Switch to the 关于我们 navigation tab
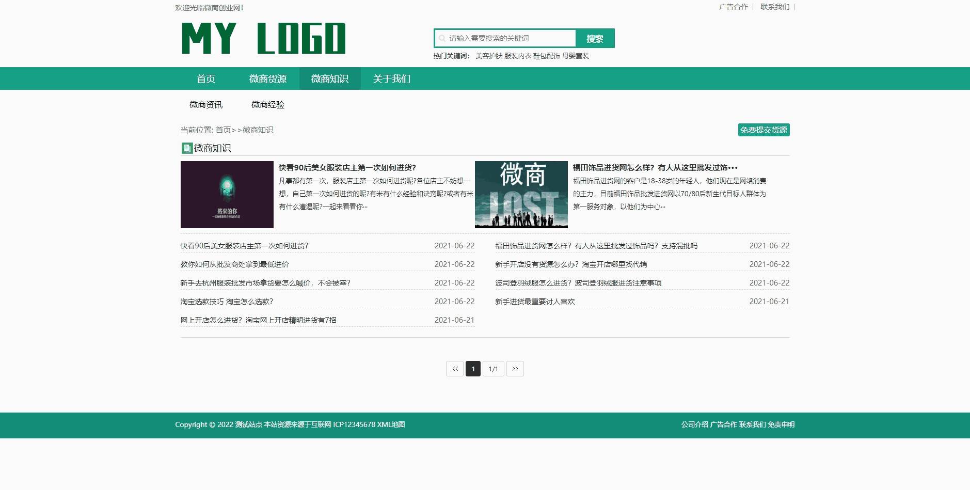 click(391, 78)
